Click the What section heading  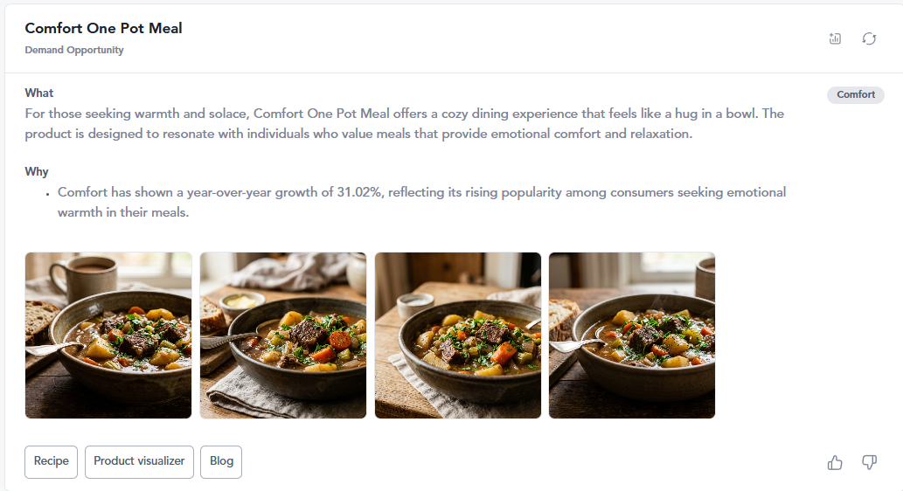[39, 93]
